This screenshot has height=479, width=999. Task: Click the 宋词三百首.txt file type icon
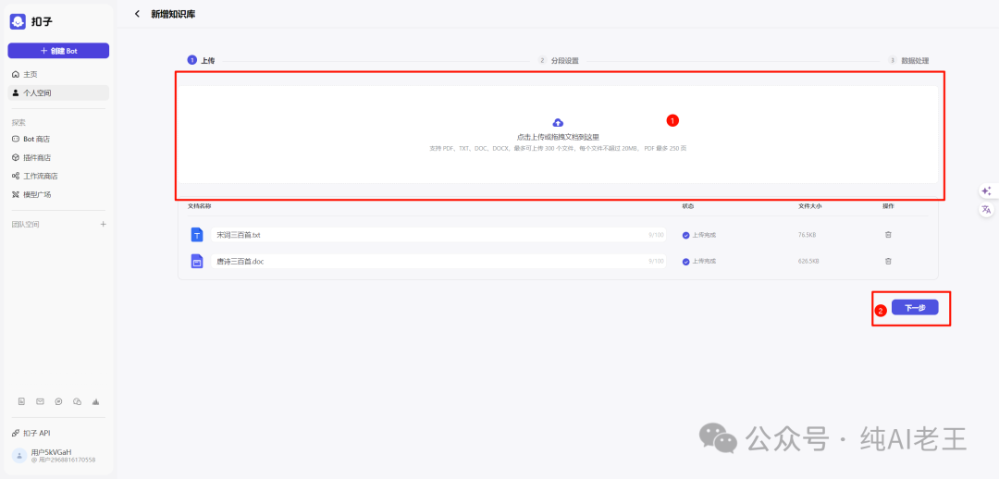point(197,235)
